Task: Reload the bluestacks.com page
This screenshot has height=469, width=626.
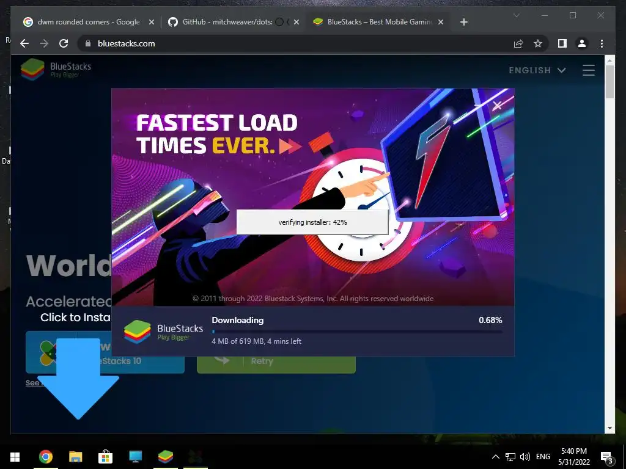Action: point(64,43)
